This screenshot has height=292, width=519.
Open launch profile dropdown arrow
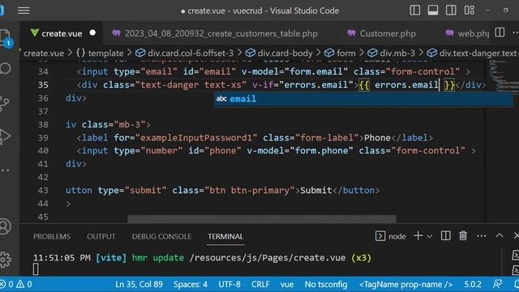pos(430,236)
